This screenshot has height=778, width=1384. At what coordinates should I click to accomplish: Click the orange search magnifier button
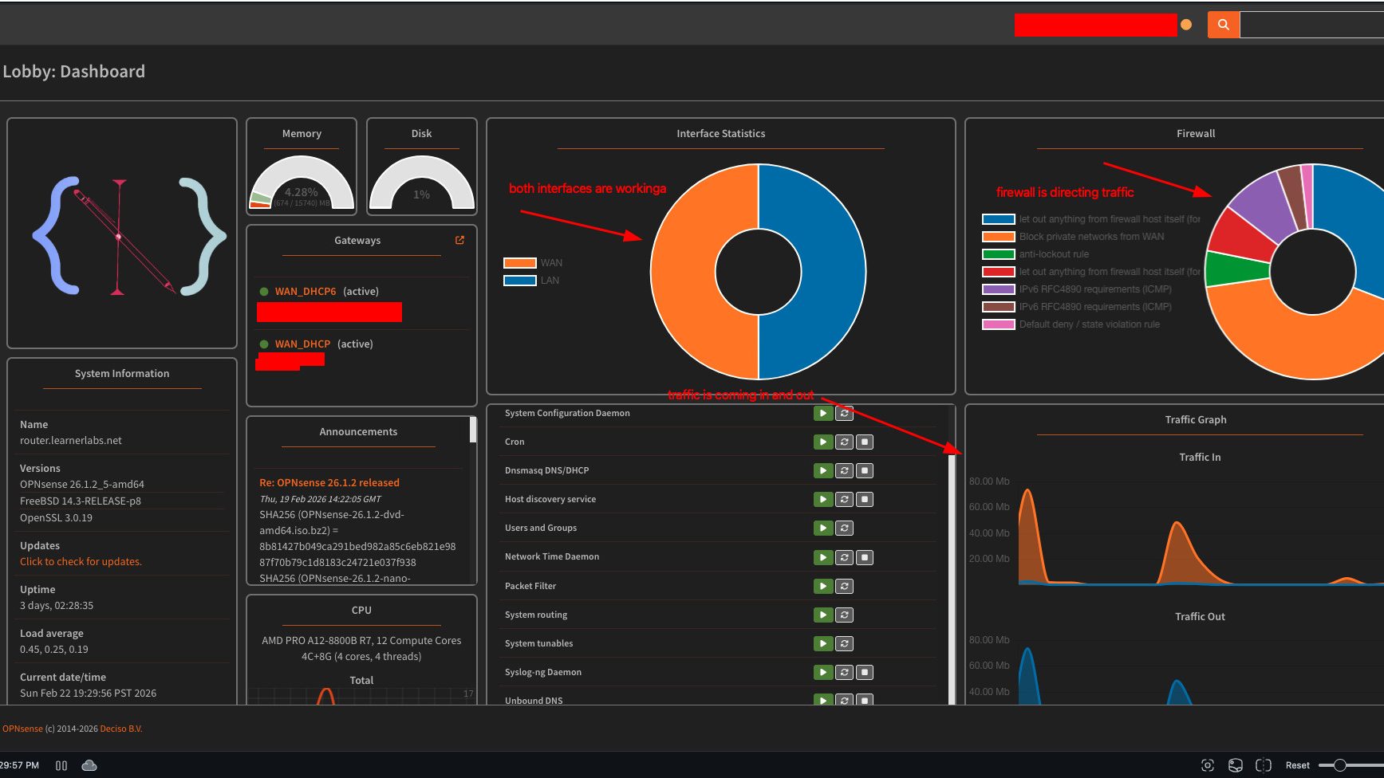(1223, 25)
